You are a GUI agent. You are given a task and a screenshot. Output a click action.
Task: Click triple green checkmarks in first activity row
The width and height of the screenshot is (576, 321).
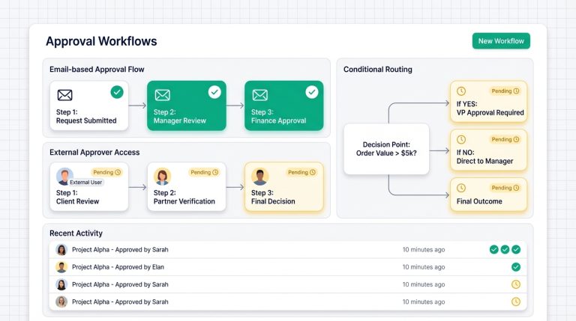[505, 250]
